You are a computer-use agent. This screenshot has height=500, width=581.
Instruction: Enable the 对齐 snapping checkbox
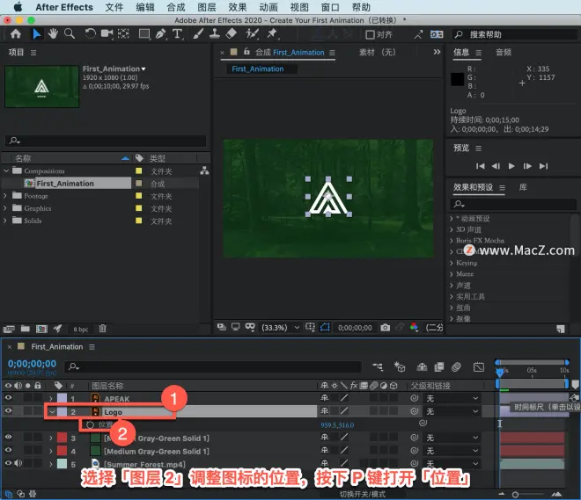click(x=370, y=34)
